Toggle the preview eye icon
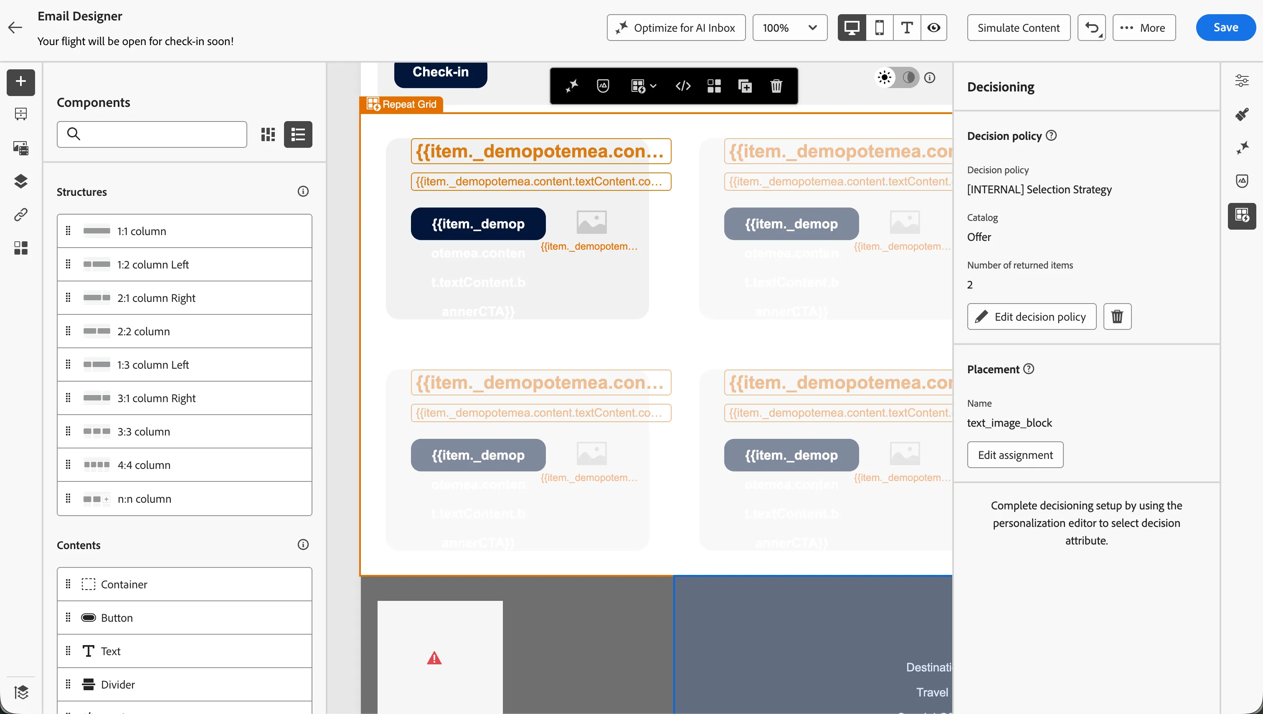1263x714 pixels. click(934, 28)
